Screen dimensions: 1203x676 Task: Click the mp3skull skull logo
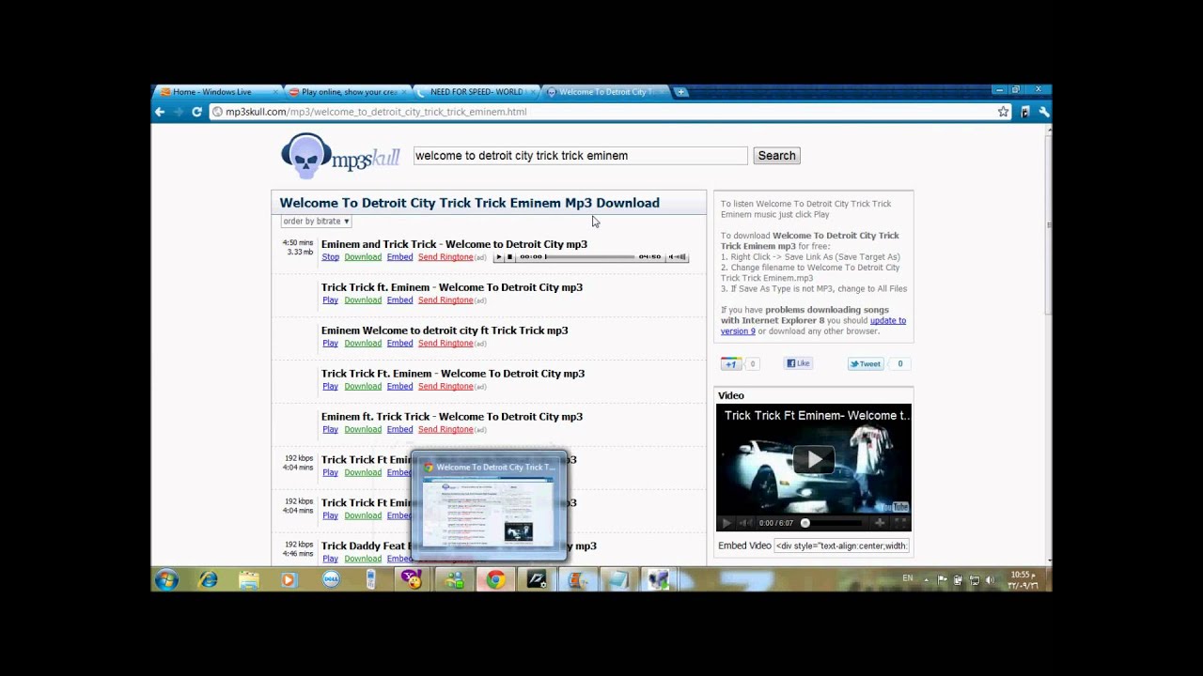coord(307,156)
